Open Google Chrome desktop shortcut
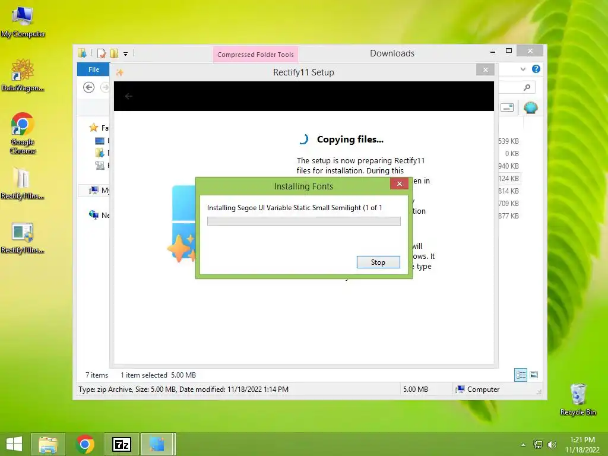Viewport: 608px width, 456px height. (x=23, y=134)
